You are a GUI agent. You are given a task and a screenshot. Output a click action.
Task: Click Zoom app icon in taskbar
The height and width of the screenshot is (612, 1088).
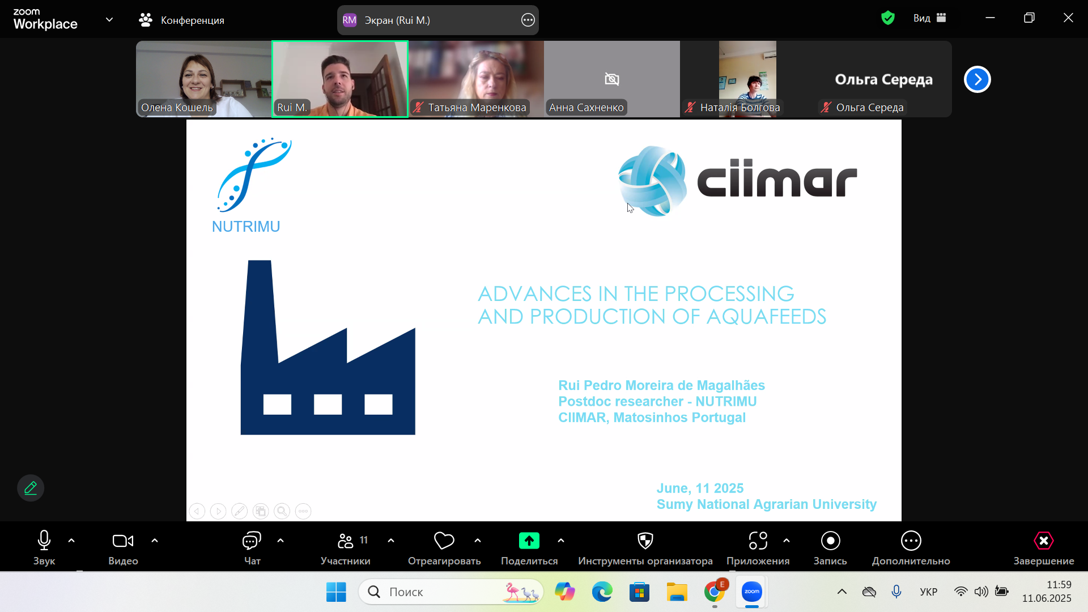coord(752,592)
